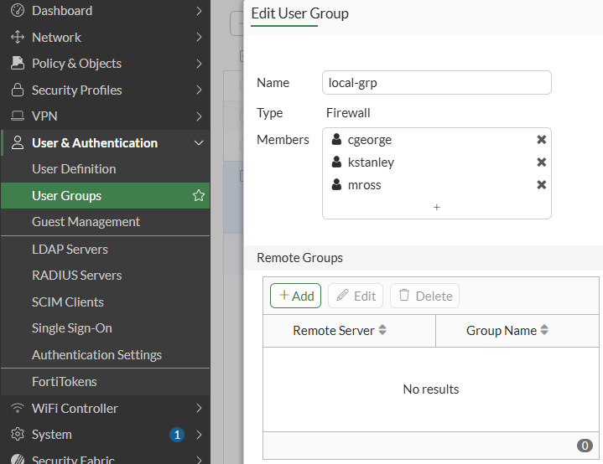
Task: Click the Group Name column header
Action: [517, 331]
